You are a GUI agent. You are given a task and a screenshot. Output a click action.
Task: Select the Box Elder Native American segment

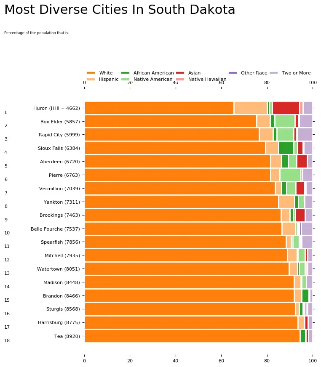285,121
